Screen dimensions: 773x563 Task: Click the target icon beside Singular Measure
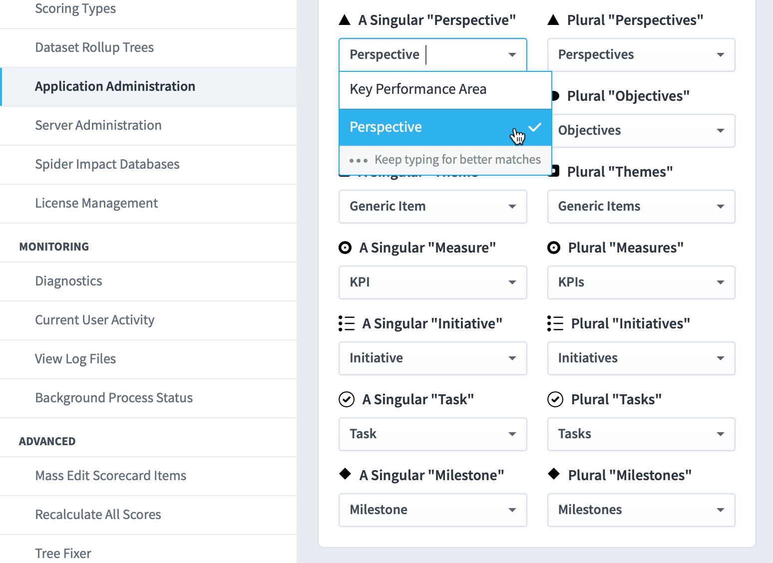345,248
